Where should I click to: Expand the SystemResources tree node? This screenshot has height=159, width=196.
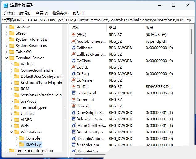point(6,46)
